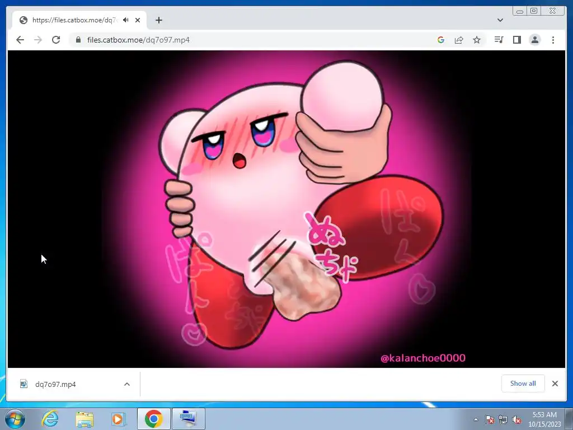The height and width of the screenshot is (430, 573).
Task: Mute the tab via speaker icon
Action: [126, 20]
